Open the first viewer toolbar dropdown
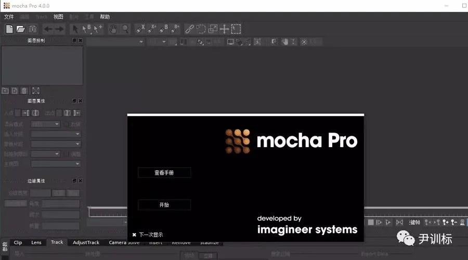 pyautogui.click(x=115, y=42)
